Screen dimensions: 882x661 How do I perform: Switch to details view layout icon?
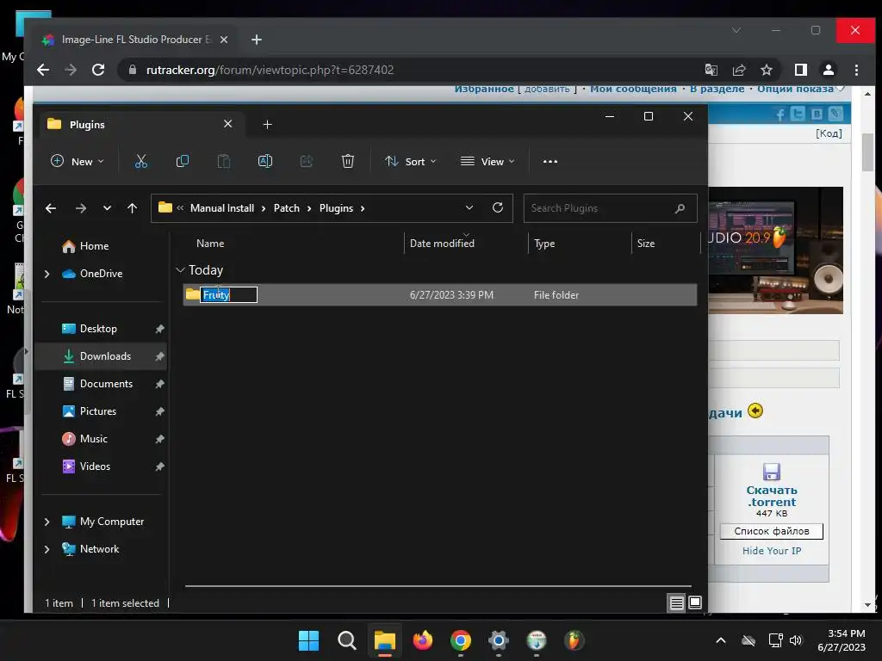[x=677, y=603]
